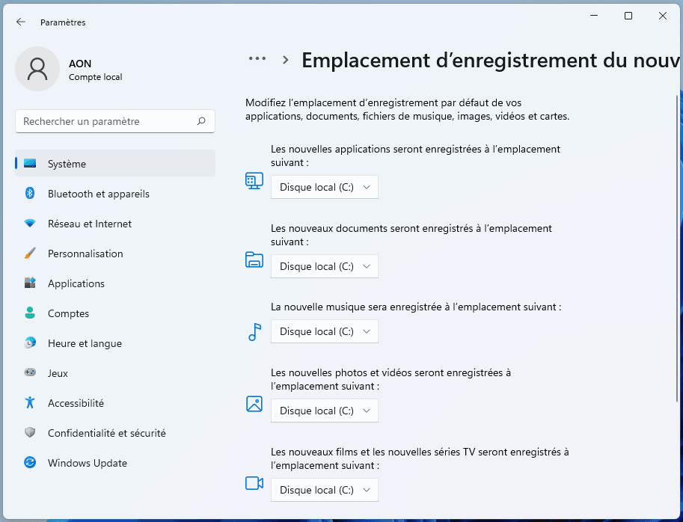683x522 pixels.
Task: Click the Windows Update sync icon
Action: click(x=30, y=463)
